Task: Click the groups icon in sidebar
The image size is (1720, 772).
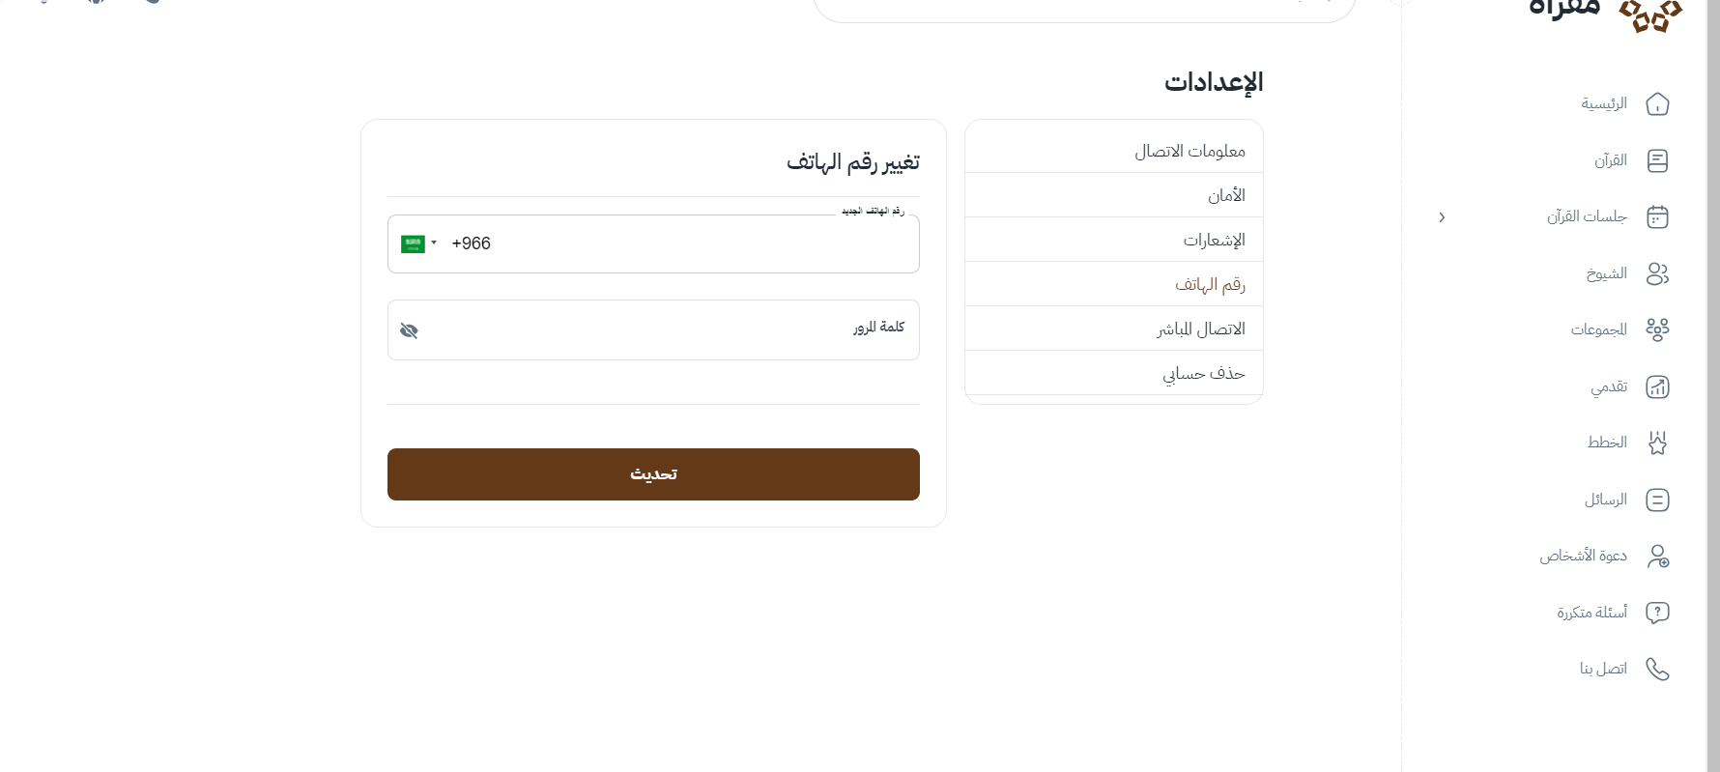Action: (x=1657, y=330)
